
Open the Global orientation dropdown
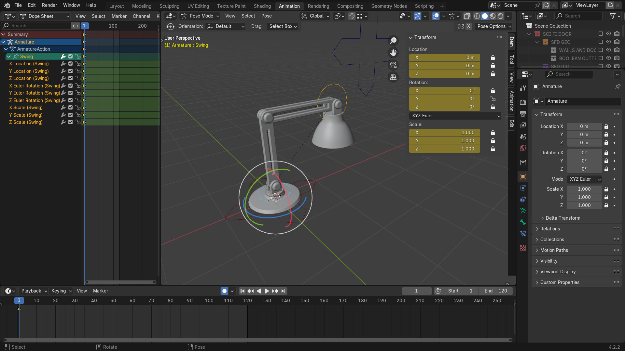[315, 16]
